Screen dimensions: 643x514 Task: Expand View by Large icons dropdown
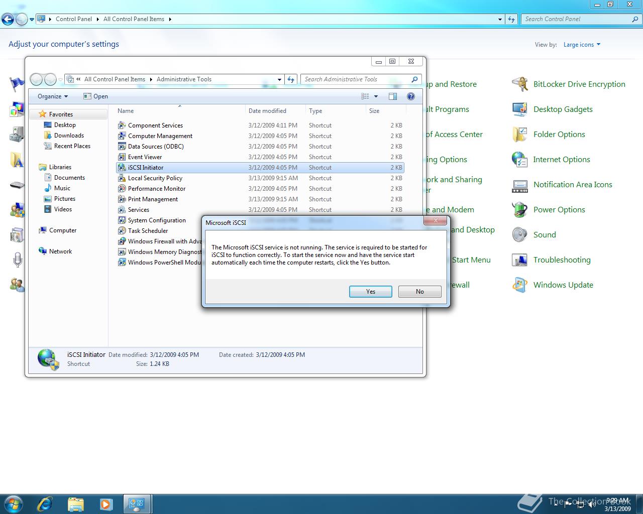coord(582,45)
